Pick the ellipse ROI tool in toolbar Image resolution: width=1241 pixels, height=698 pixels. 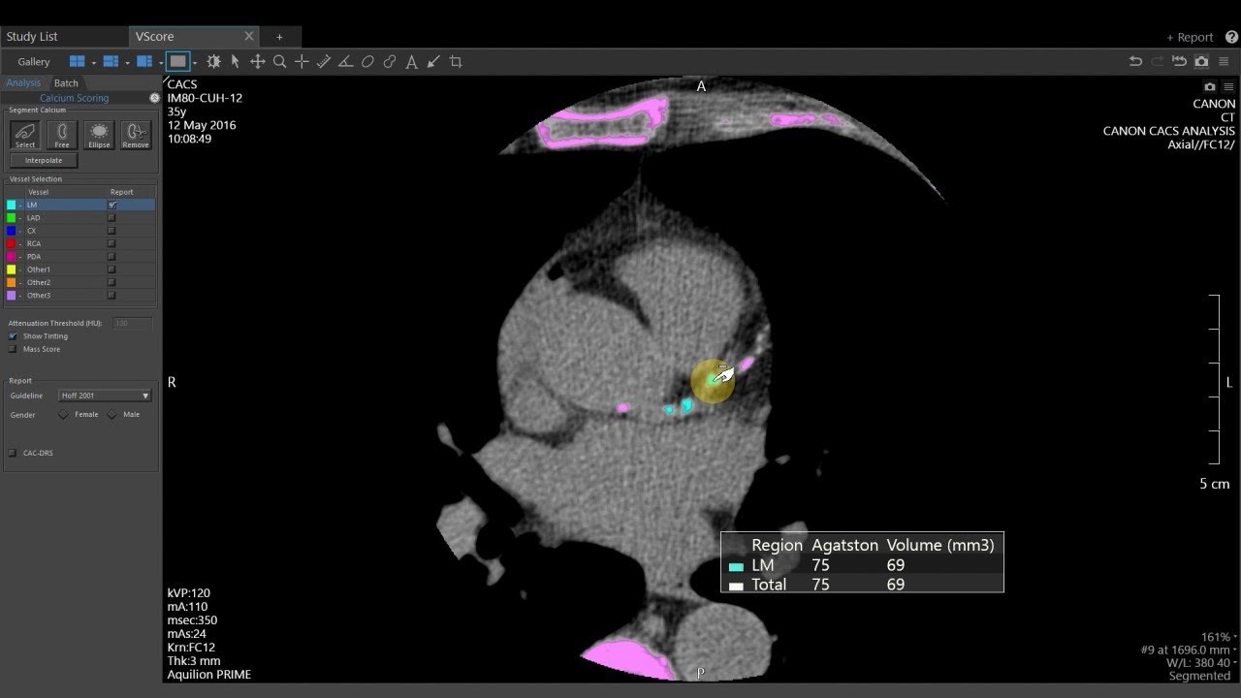pyautogui.click(x=367, y=61)
